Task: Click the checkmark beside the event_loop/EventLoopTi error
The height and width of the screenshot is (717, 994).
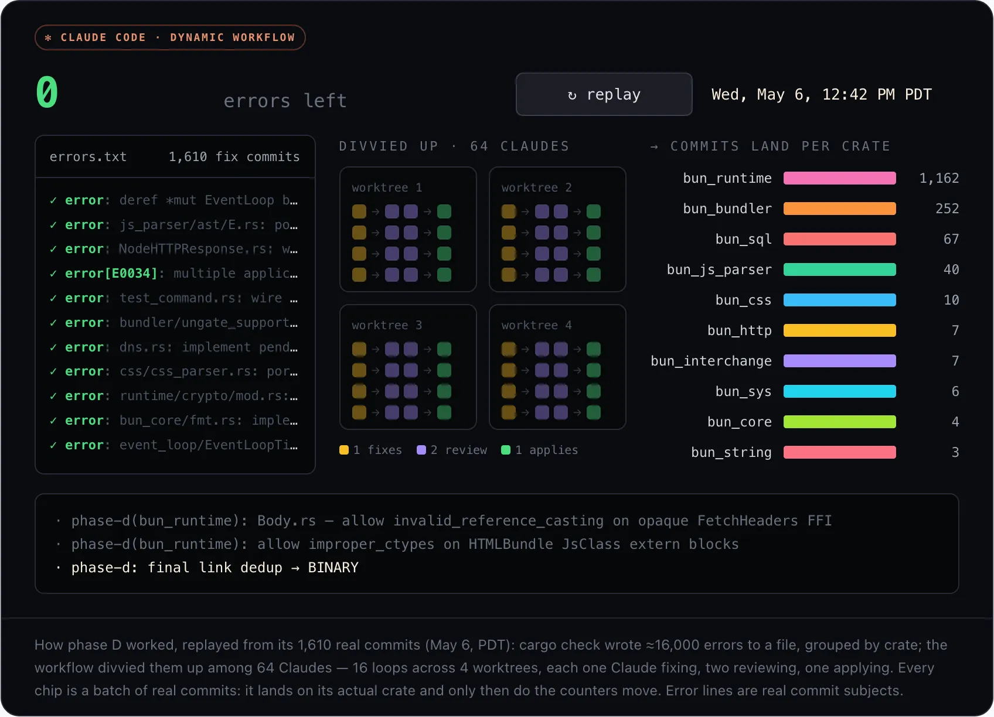Action: click(53, 445)
